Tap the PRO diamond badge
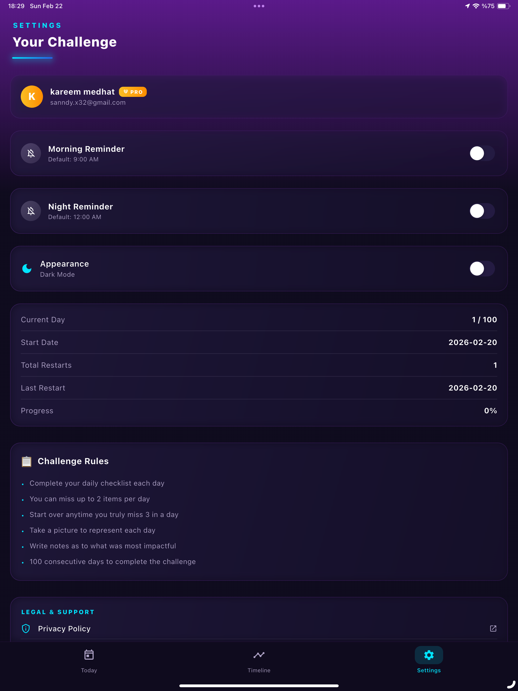This screenshot has width=518, height=691. tap(133, 92)
